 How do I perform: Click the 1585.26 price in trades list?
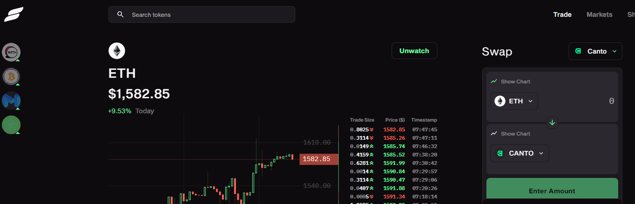pos(393,138)
